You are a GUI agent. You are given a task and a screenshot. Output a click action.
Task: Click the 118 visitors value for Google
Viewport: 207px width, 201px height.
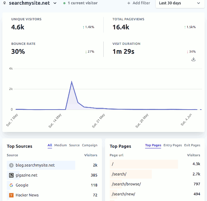pos(94,185)
